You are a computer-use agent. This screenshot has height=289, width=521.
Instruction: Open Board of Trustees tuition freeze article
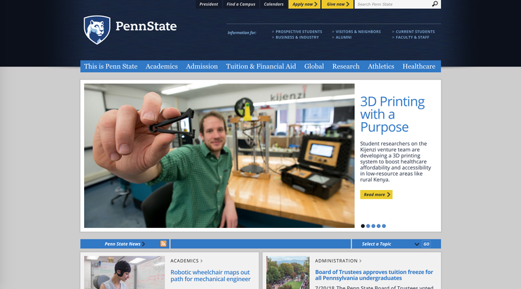coord(374,275)
